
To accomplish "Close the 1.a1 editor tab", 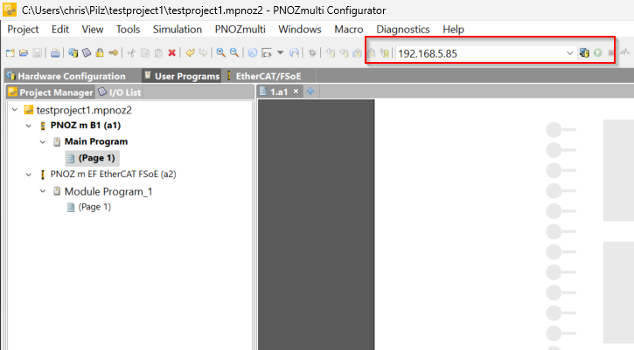I will 296,92.
